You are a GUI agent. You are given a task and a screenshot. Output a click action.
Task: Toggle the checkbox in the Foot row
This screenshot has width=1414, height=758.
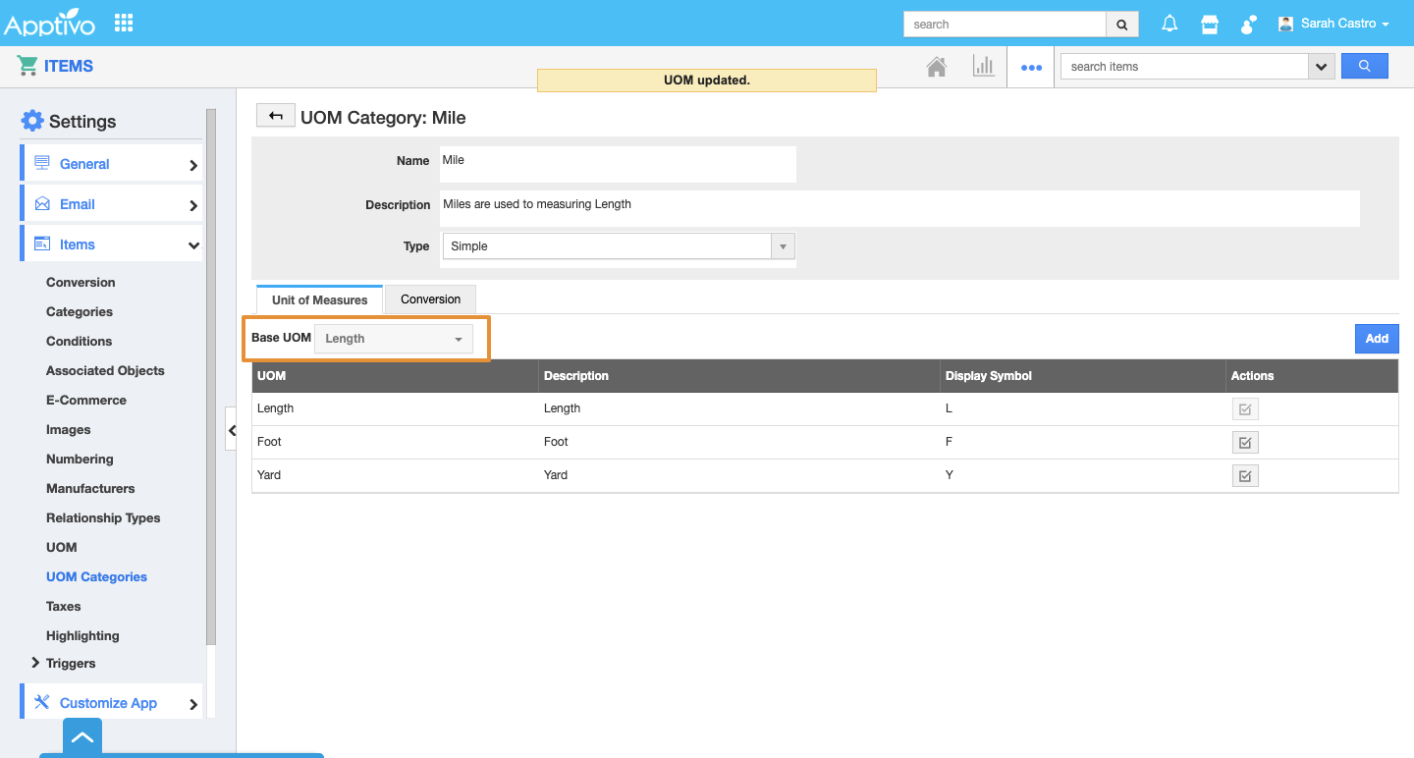(1245, 443)
